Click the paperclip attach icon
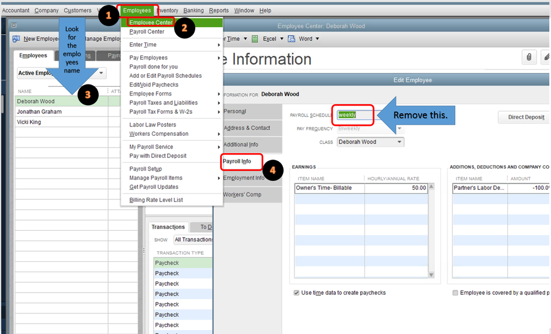The width and height of the screenshot is (551, 334). click(529, 57)
